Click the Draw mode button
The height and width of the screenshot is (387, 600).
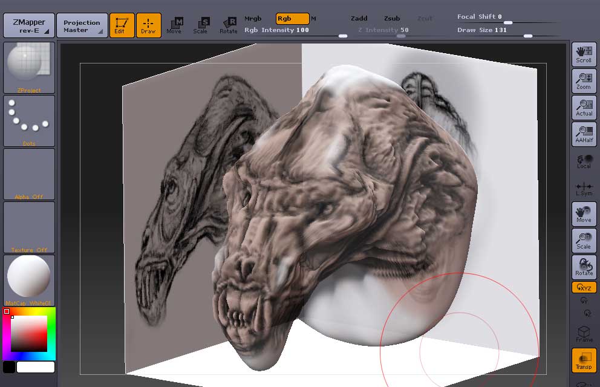tap(148, 25)
